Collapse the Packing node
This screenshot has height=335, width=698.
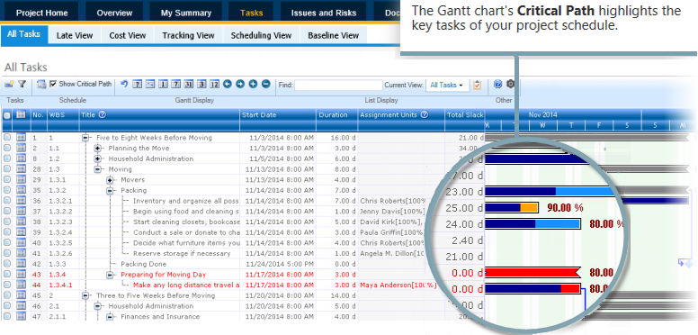[111, 191]
